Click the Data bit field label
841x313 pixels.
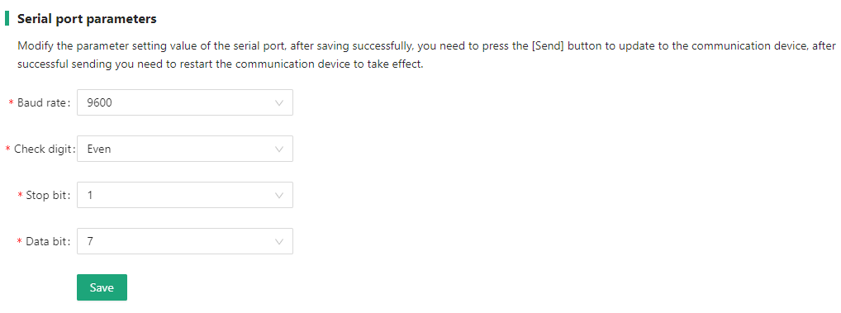click(48, 242)
